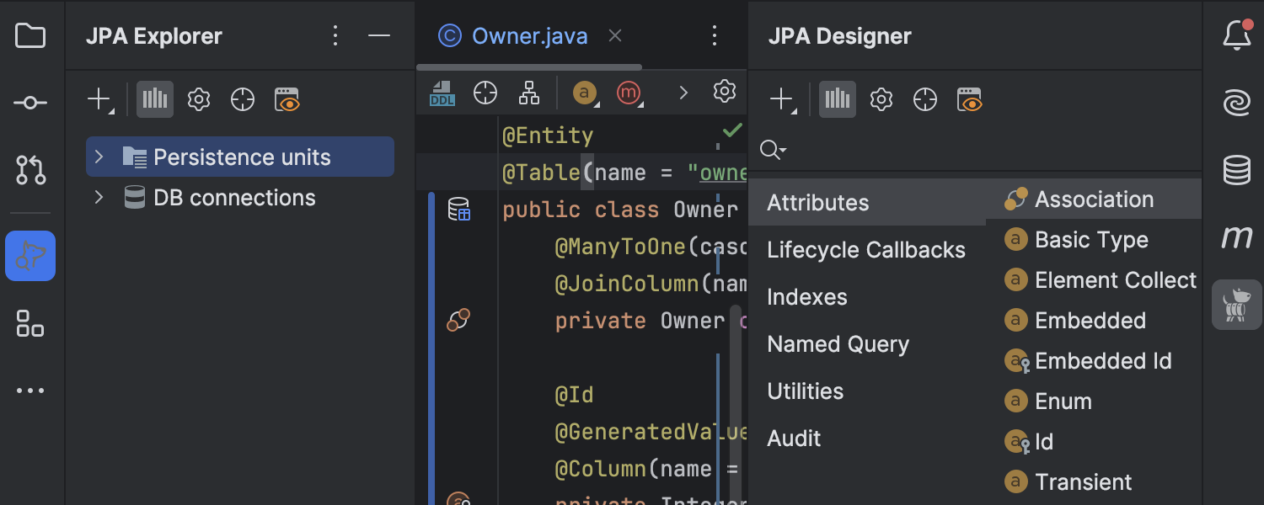Add new item in JPA Explorer
The width and height of the screenshot is (1264, 505).
pos(99,99)
